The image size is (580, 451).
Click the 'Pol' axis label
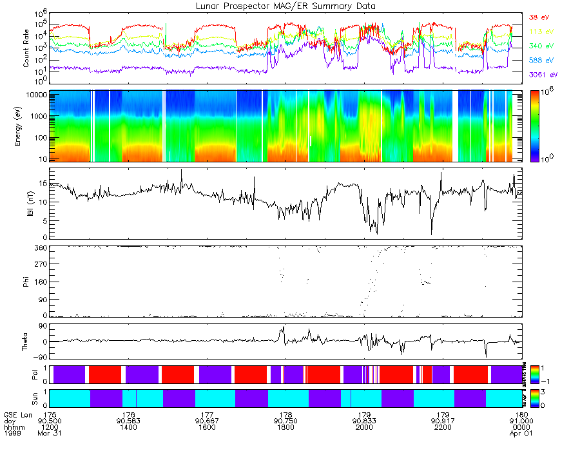[35, 375]
